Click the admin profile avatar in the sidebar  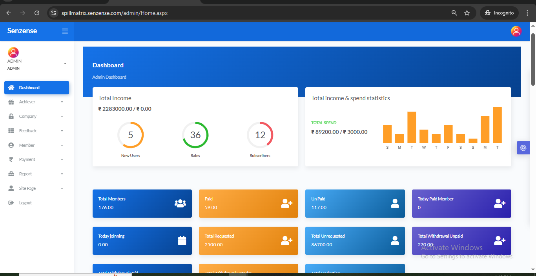coord(13,52)
